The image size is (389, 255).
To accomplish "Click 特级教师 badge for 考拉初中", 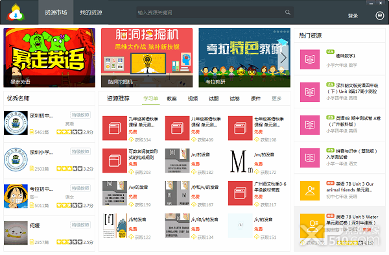I will [x=80, y=188].
